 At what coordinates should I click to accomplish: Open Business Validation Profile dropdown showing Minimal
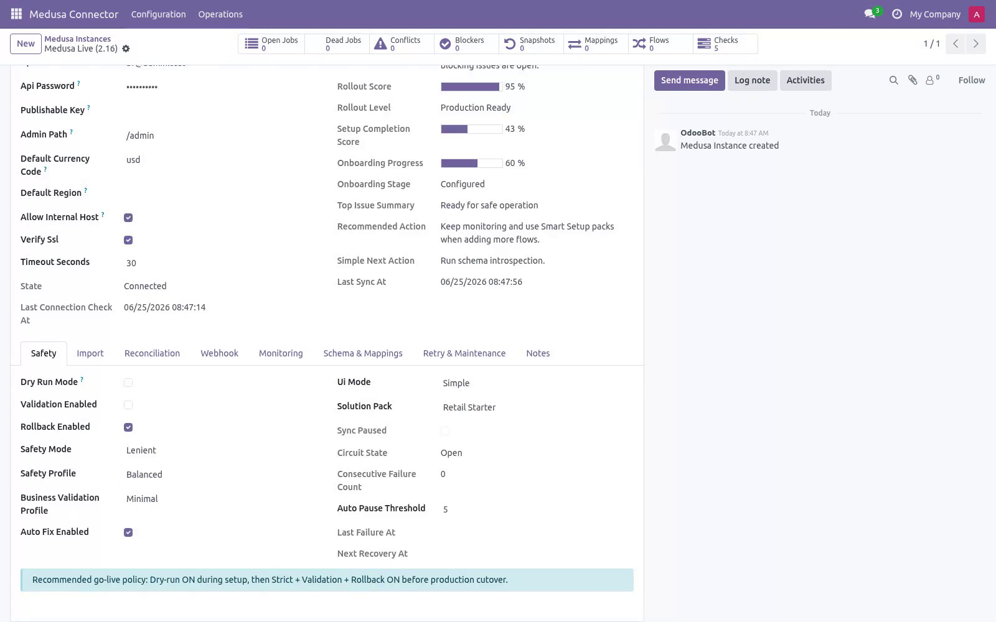221,499
